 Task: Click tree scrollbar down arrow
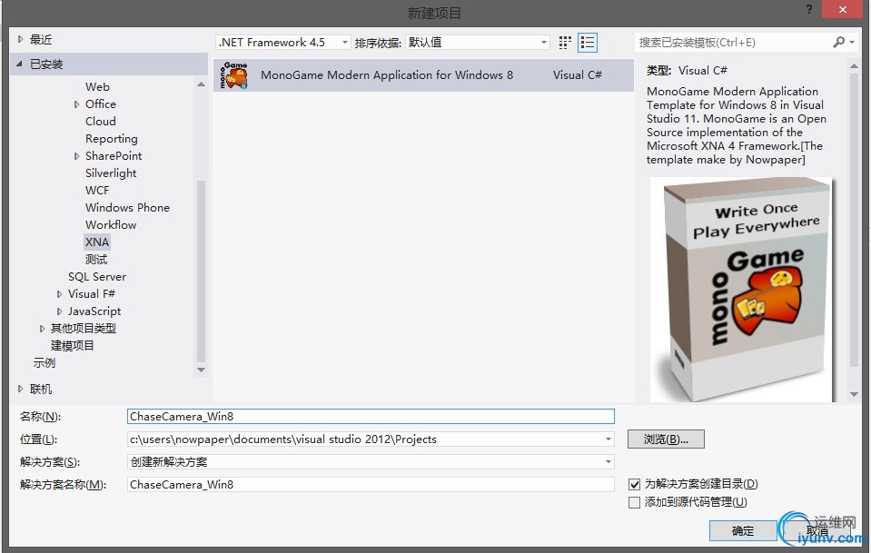201,370
